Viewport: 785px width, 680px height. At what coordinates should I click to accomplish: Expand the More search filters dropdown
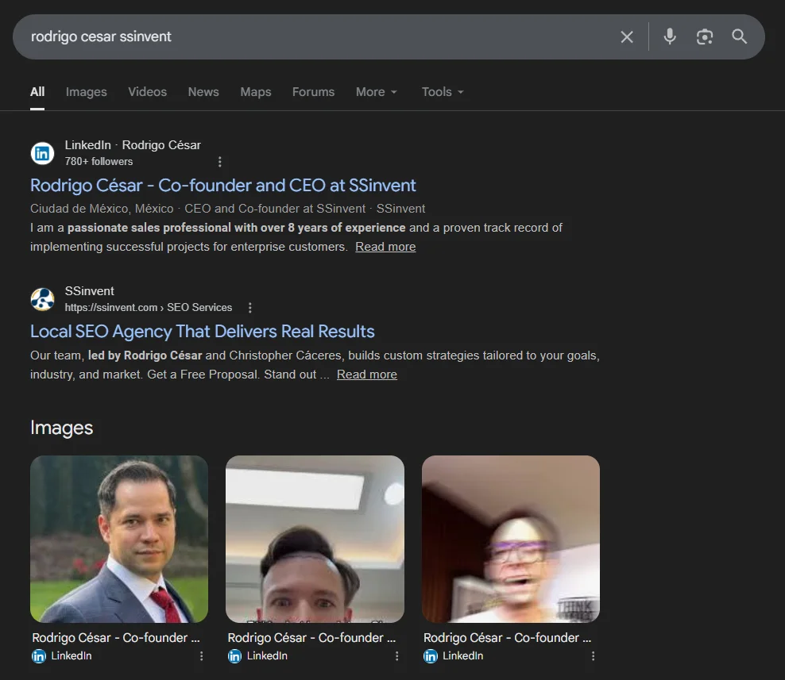click(x=376, y=92)
